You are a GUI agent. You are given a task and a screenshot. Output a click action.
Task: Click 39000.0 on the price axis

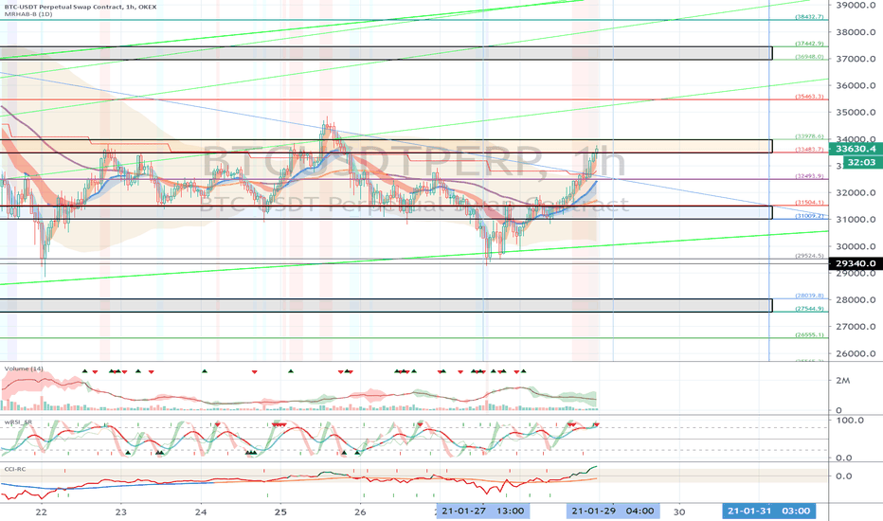[x=856, y=5]
